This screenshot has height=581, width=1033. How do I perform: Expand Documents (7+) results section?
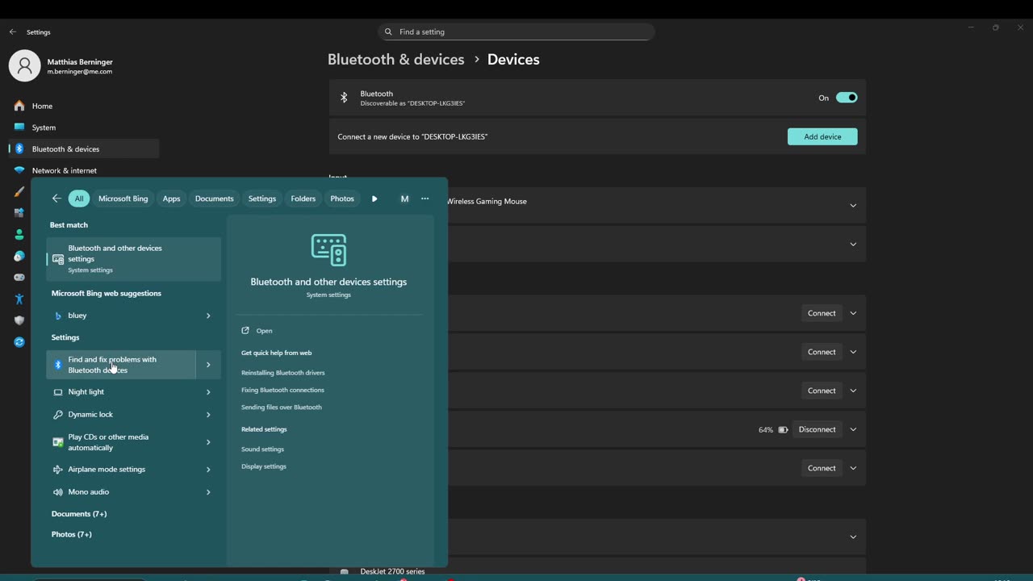click(x=79, y=514)
